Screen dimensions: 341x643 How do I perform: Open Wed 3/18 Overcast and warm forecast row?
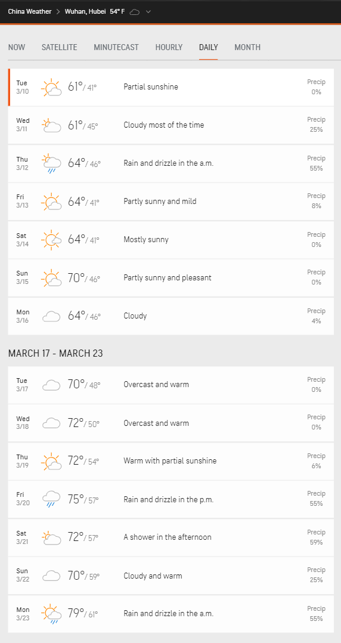point(171,423)
